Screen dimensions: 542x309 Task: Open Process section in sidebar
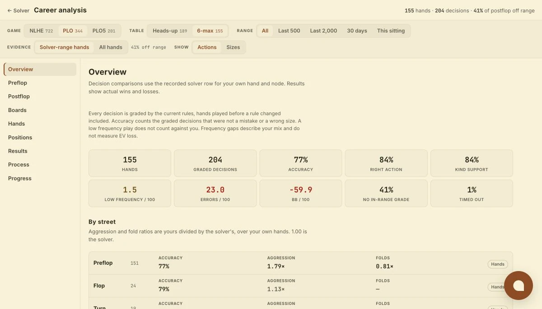(x=40, y=164)
